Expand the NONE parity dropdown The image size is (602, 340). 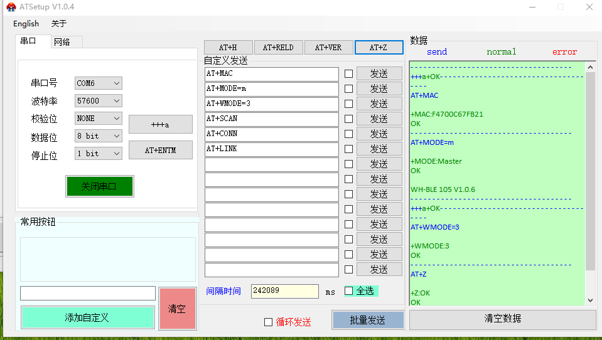(98, 119)
